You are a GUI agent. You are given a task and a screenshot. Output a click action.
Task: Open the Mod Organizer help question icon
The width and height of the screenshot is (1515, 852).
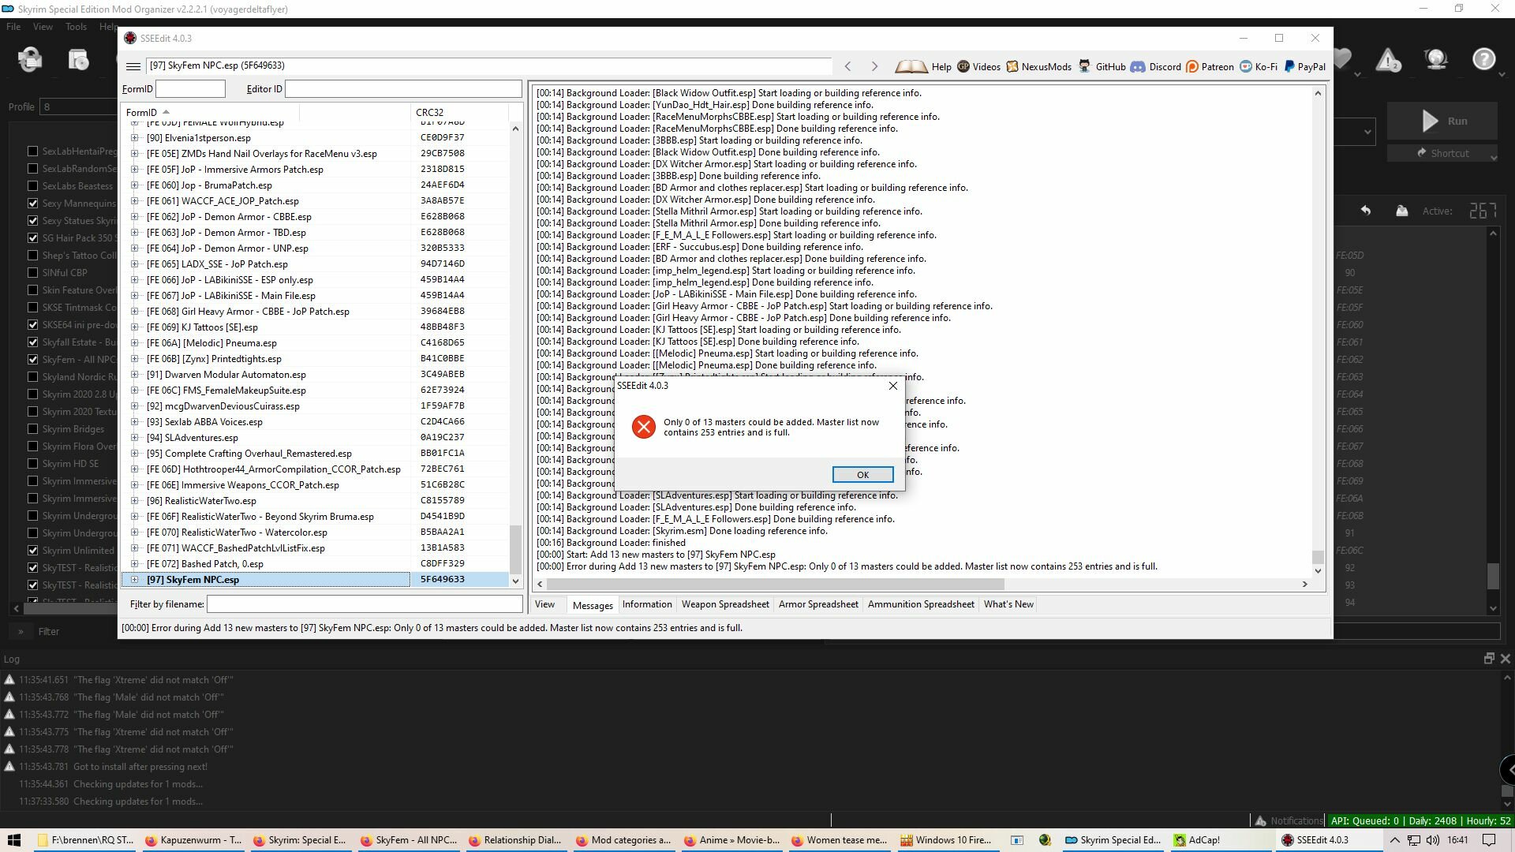[x=1483, y=59]
